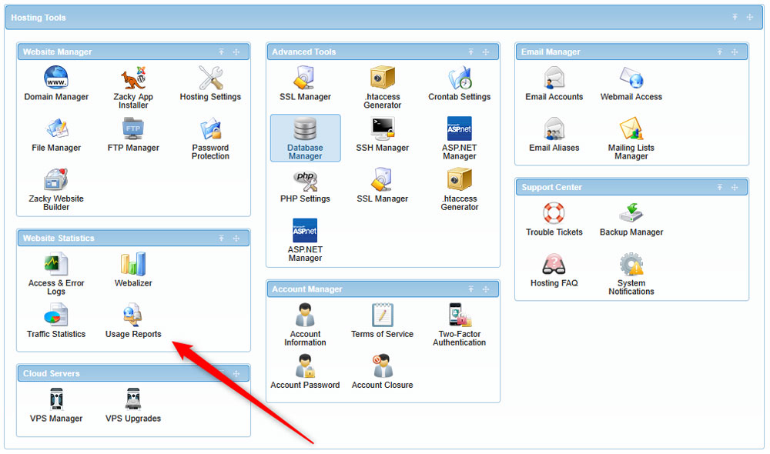
Task: Open the Database Manager
Action: 305,139
